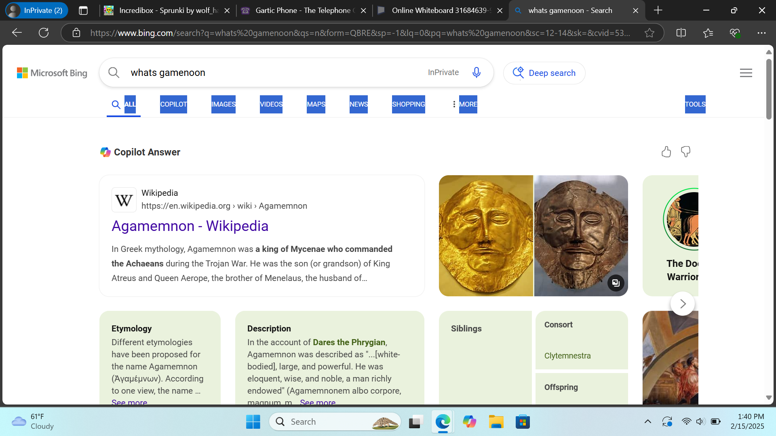Viewport: 776px width, 436px height.
Task: Reload the current page
Action: tap(44, 33)
